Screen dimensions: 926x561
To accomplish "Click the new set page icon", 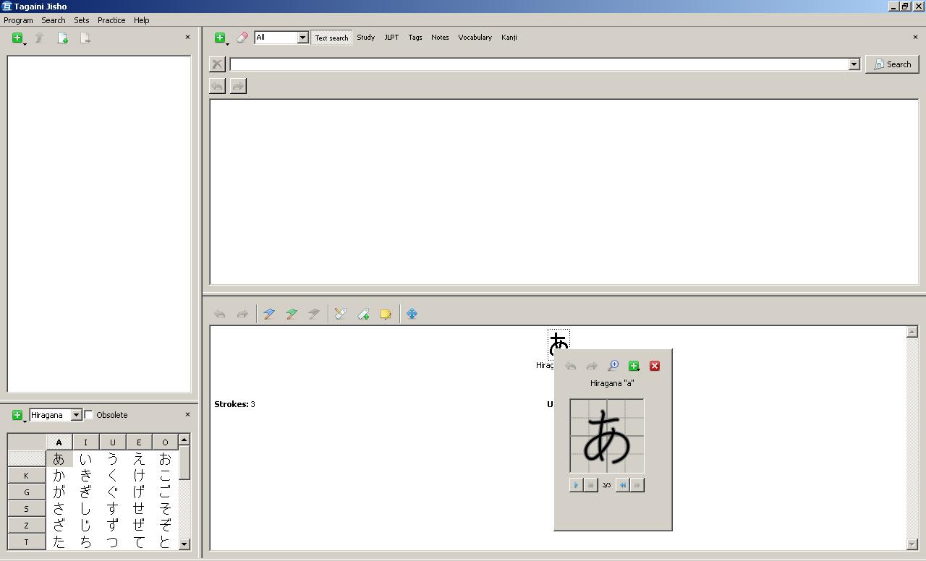I will [x=63, y=38].
